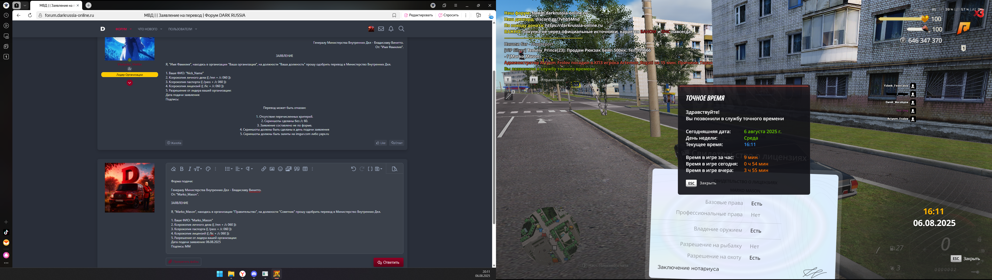
Task: Open the paragraph format dropdown
Action: [250, 169]
